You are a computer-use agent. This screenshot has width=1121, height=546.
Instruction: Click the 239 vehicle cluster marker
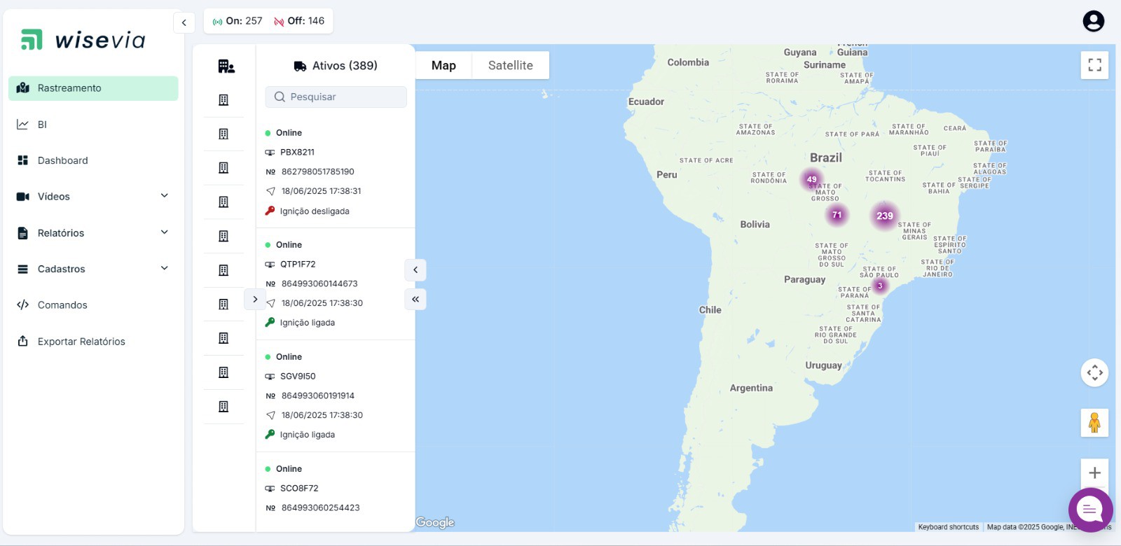pyautogui.click(x=884, y=216)
